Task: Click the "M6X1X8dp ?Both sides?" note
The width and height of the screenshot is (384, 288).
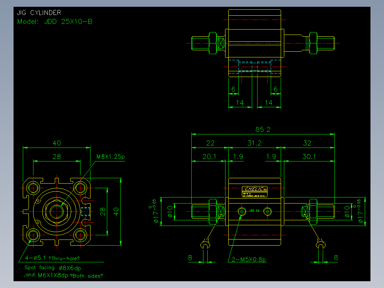Action: 71,276
